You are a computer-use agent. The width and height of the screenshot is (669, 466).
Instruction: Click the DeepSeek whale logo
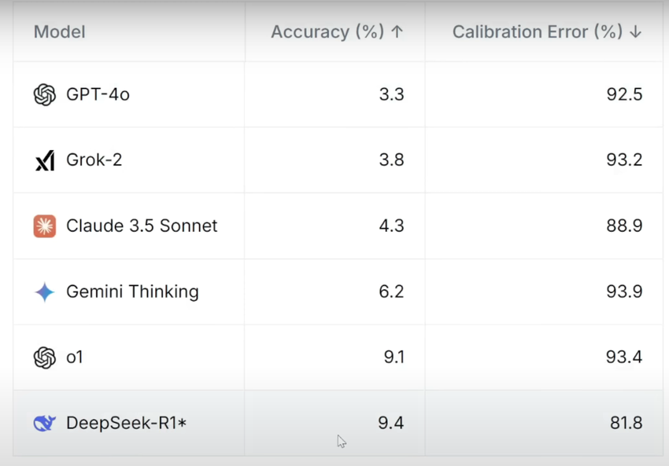click(x=45, y=424)
